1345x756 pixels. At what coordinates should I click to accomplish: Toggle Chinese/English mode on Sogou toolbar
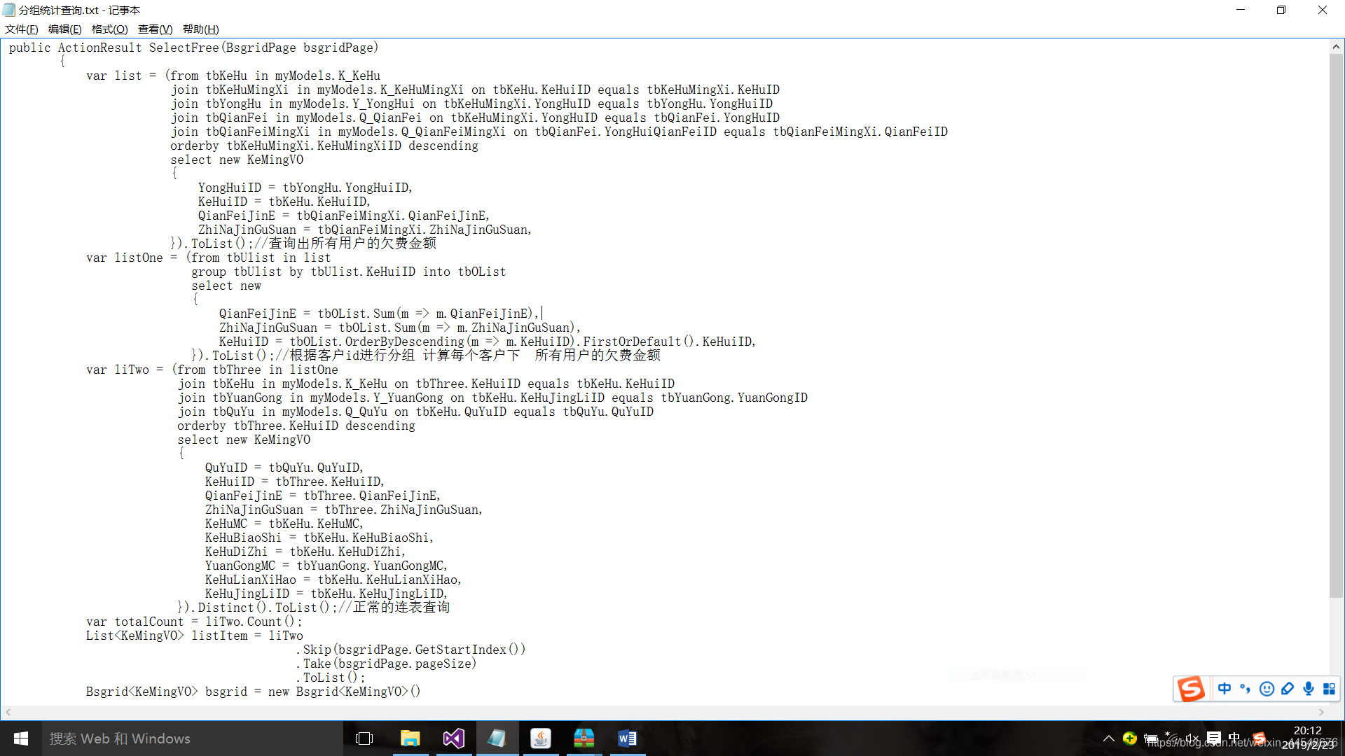coord(1225,689)
